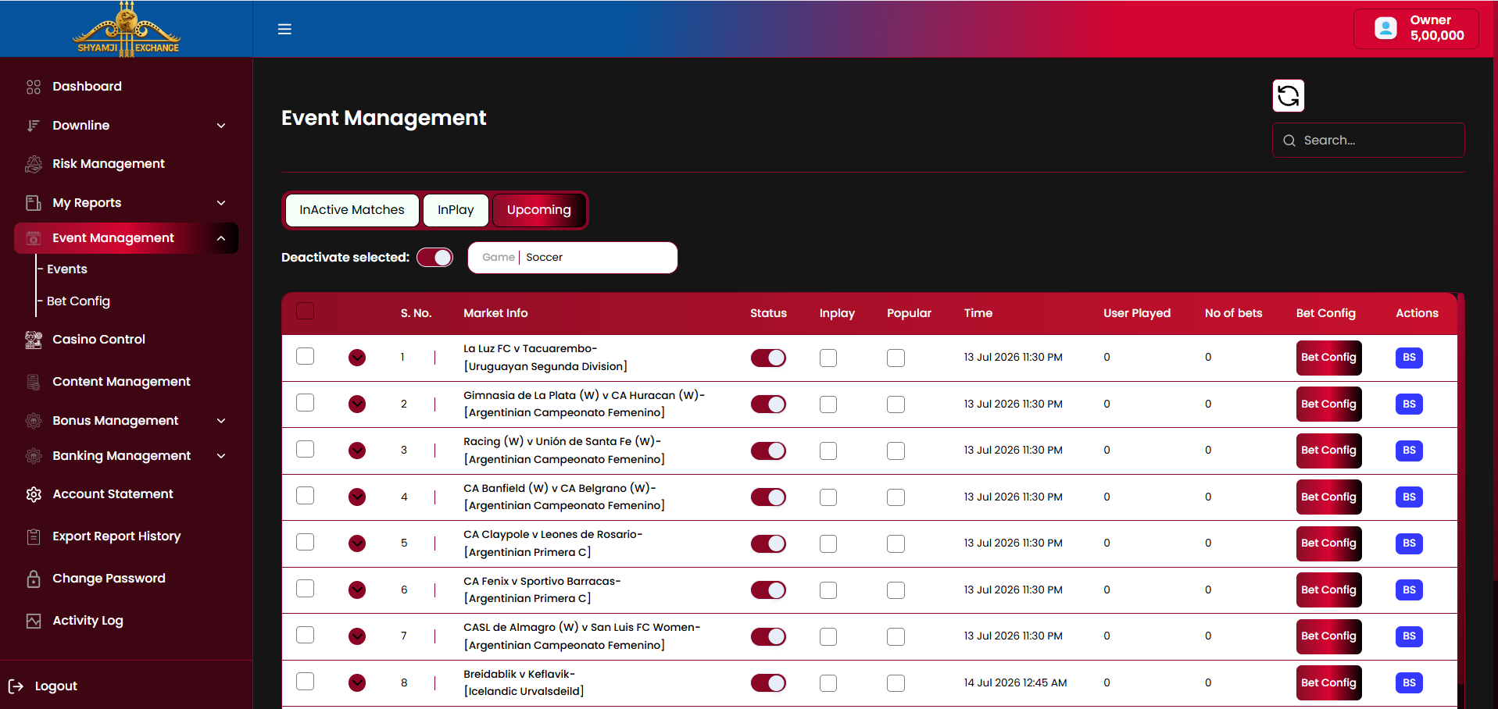
Task: Click the Logout link
Action: pos(56,686)
